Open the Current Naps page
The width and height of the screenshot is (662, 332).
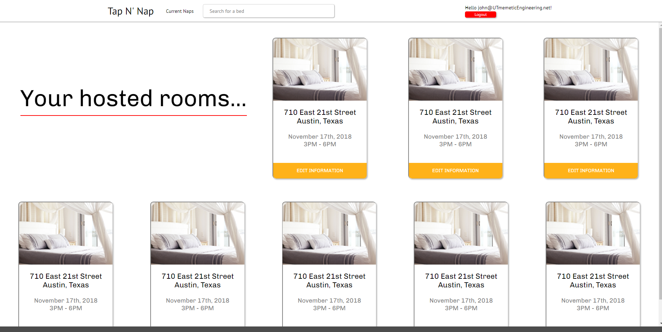click(x=180, y=11)
